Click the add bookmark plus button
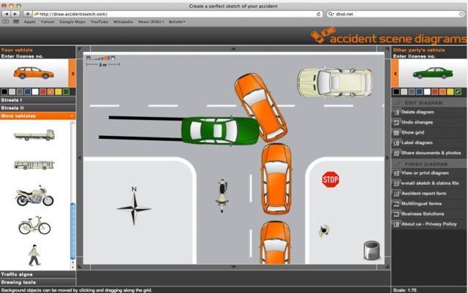 click(28, 14)
